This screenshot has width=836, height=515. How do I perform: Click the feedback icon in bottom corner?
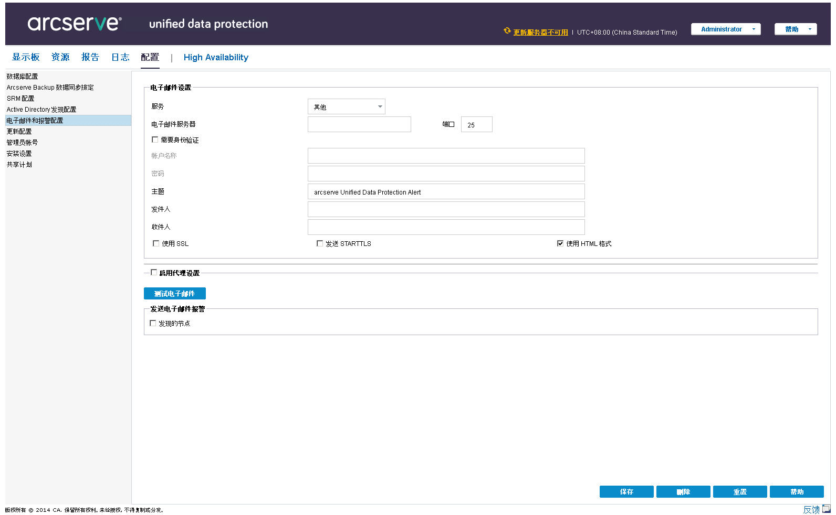[x=826, y=509]
